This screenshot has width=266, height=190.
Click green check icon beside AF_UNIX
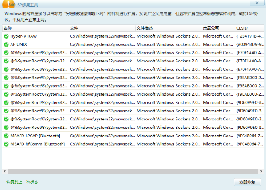pyautogui.click(x=6, y=44)
